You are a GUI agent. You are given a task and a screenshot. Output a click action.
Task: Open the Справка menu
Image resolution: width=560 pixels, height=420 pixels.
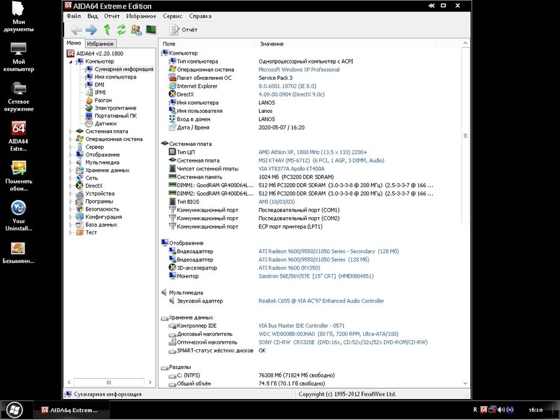(x=200, y=16)
